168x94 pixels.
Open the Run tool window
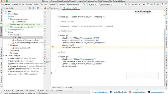point(50,90)
